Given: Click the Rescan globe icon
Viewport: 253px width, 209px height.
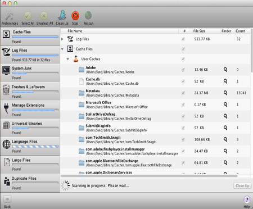Looking at the screenshot, I should [x=88, y=16].
